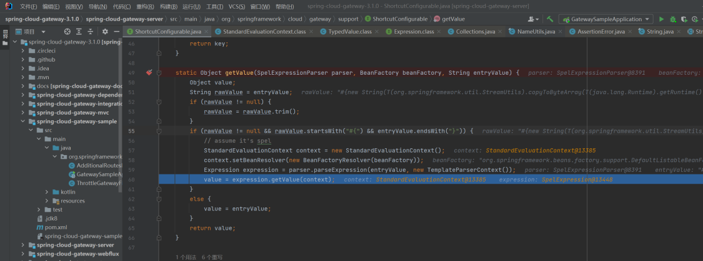Click the fold end marker on line 47

tap(159, 53)
